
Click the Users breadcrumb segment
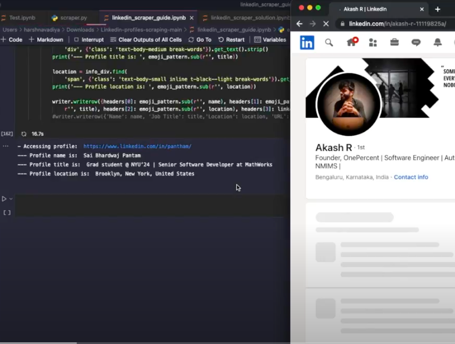point(10,30)
